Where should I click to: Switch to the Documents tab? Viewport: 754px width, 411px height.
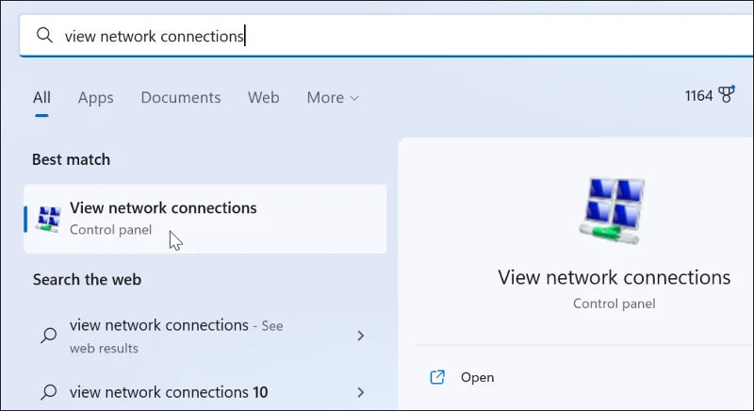click(x=181, y=98)
